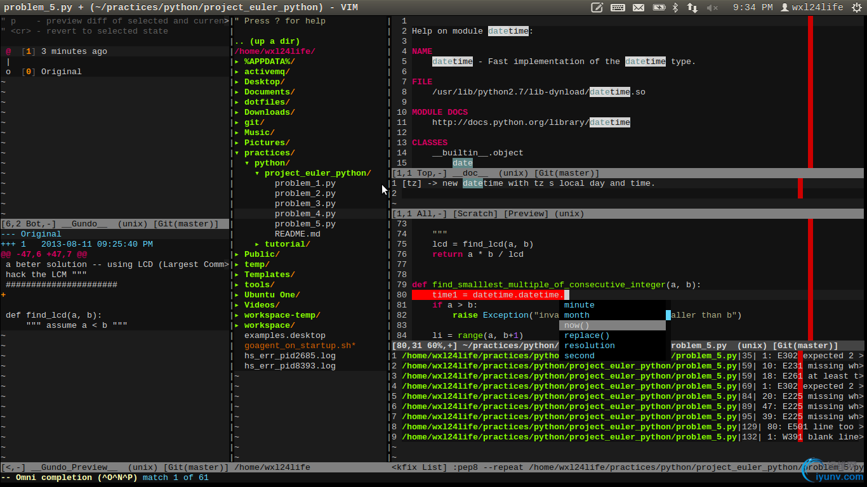This screenshot has width=867, height=487.
Task: Choose 'second' in the completion popup
Action: click(x=612, y=356)
